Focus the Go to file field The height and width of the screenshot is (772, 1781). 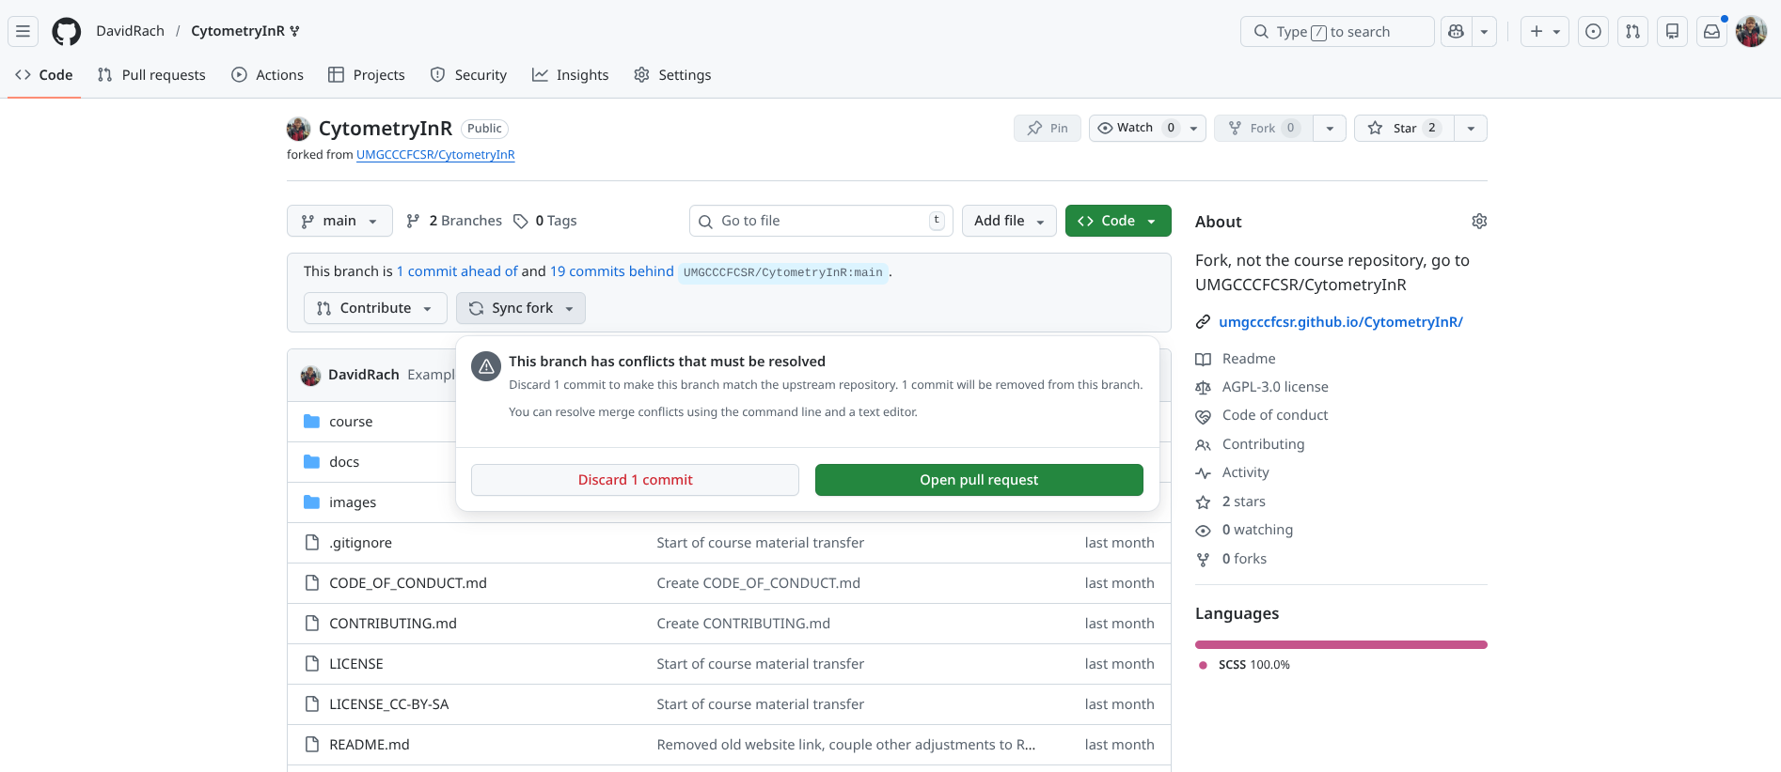point(821,222)
